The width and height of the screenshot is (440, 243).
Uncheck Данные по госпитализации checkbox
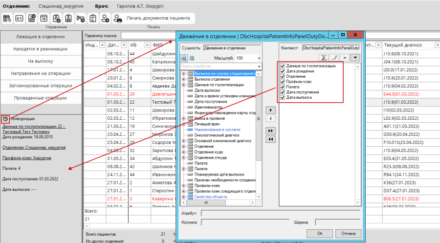(283, 66)
